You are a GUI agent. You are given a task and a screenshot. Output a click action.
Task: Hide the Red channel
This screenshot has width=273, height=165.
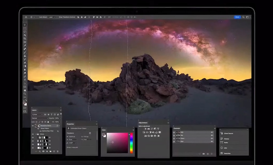point(174,135)
